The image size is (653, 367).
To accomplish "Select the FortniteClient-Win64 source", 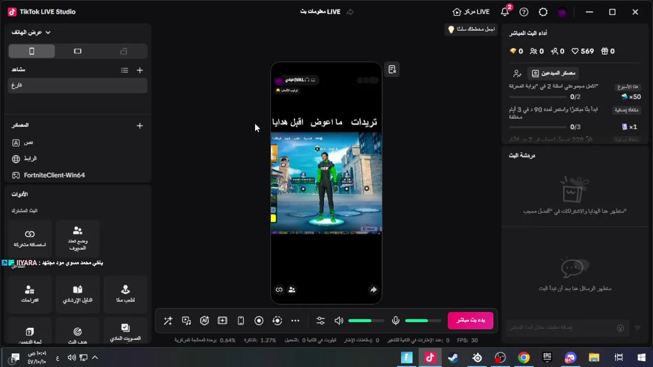I will (78, 175).
